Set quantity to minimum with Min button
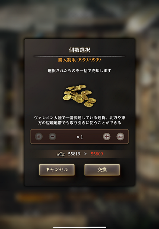The width and height of the screenshot is (159, 229). click(39, 137)
